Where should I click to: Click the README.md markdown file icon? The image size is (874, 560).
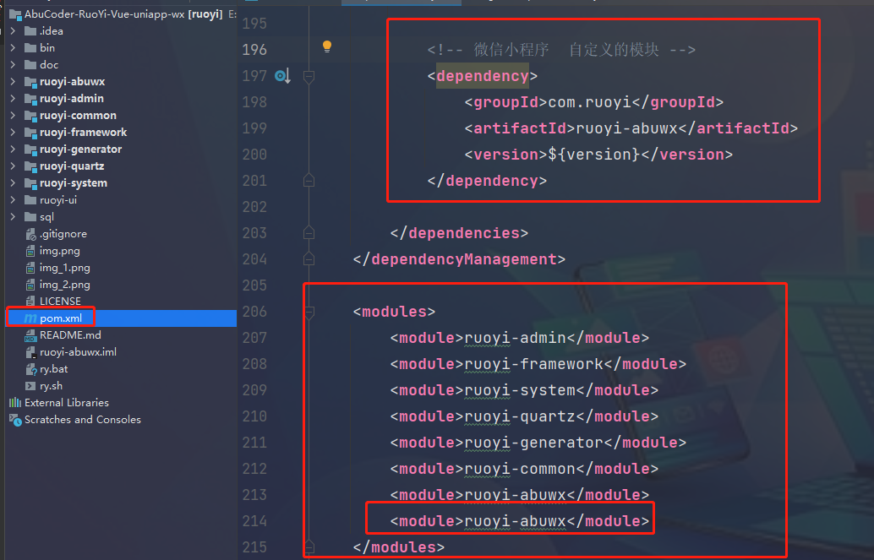pyautogui.click(x=30, y=335)
